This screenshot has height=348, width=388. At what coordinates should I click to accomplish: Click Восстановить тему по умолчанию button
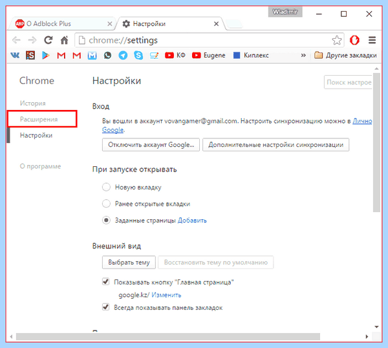[x=216, y=262]
